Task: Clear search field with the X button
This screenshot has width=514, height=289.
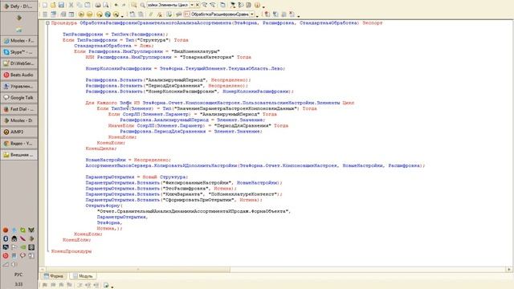Action: coord(197,5)
